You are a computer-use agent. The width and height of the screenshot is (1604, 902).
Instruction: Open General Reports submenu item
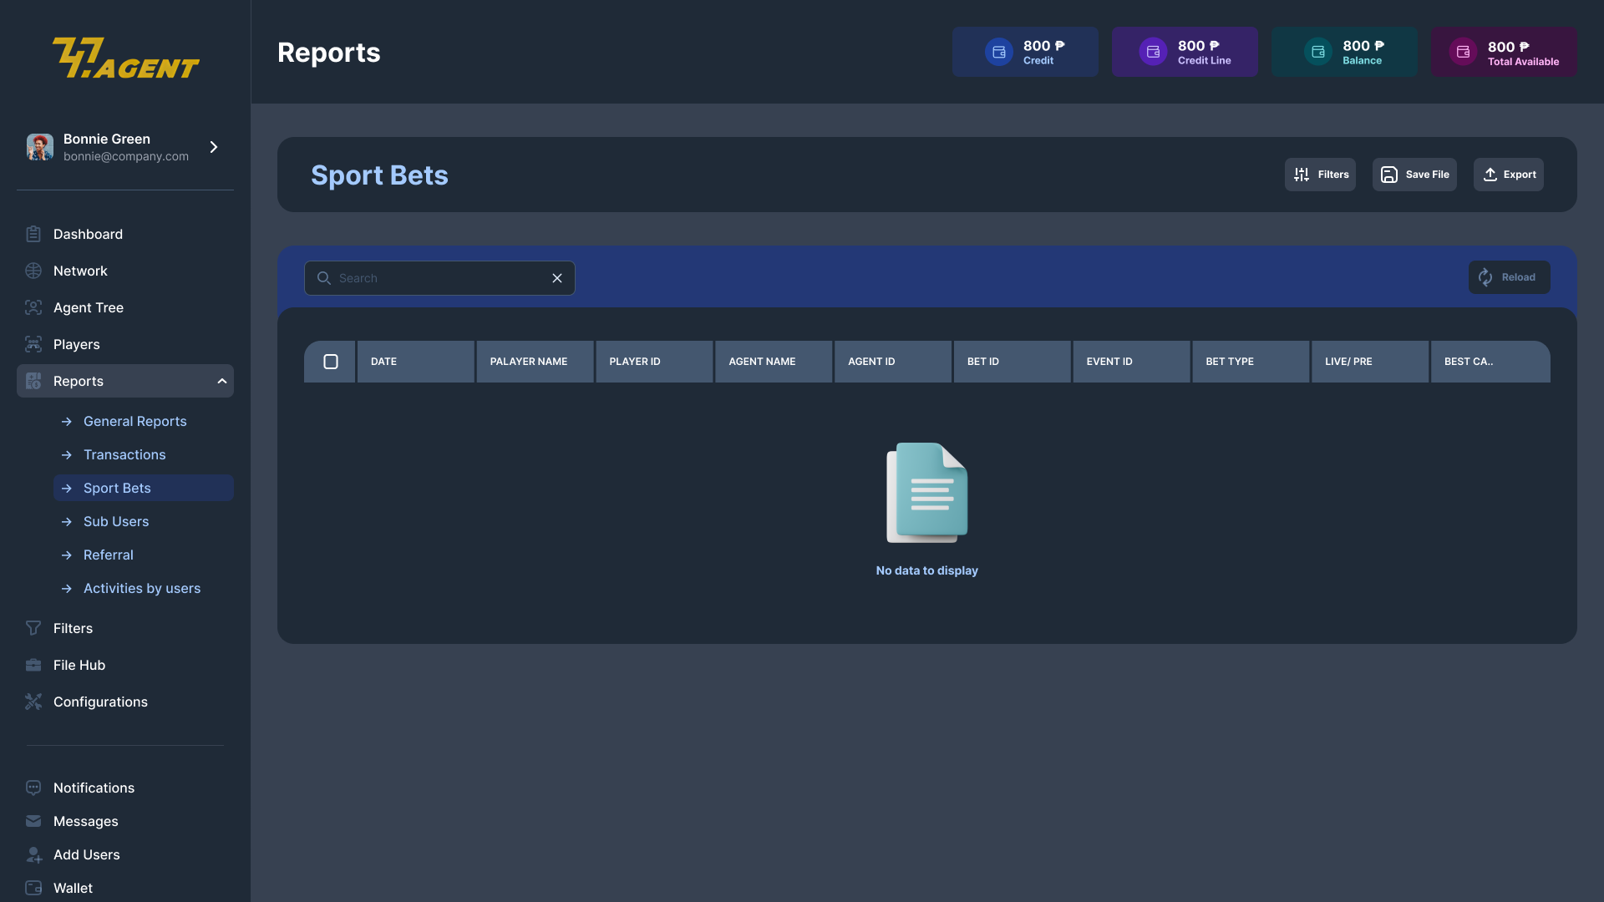(144, 421)
